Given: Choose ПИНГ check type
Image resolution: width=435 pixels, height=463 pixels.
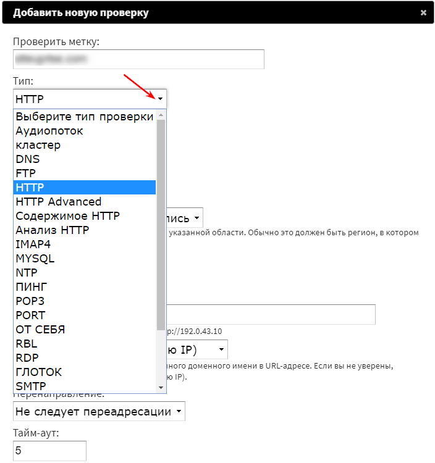Looking at the screenshot, I should pyautogui.click(x=85, y=286).
